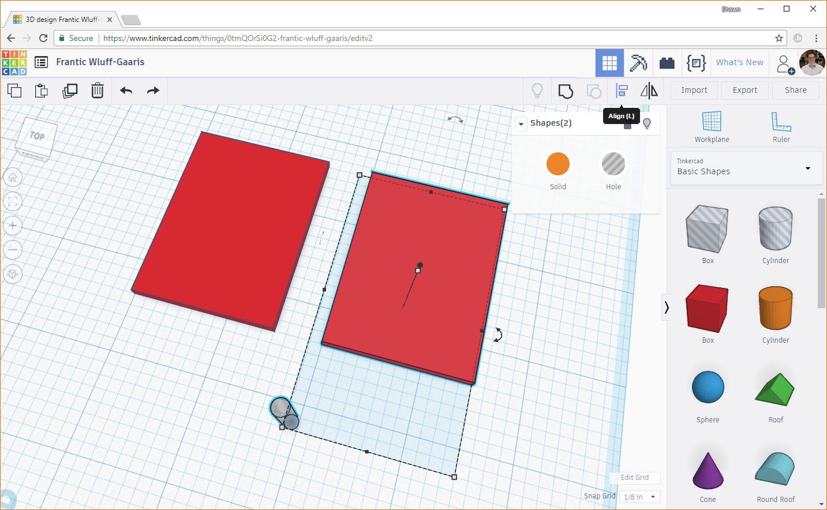827x510 pixels.
Task: Close the 3D design browser tab
Action: (110, 20)
